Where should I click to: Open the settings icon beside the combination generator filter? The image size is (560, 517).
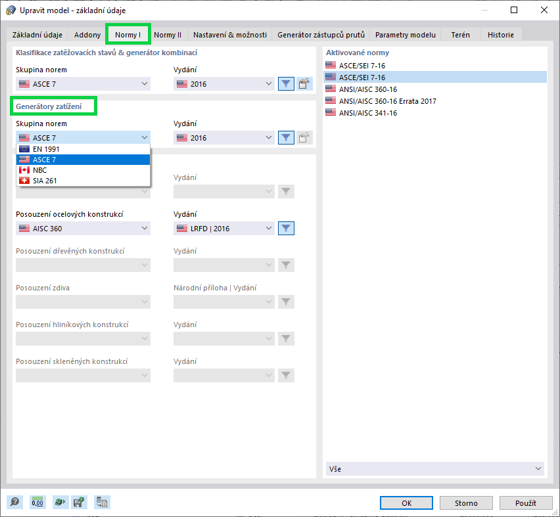304,84
